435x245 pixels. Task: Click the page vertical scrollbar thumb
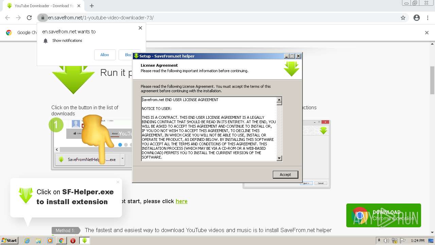[432, 80]
